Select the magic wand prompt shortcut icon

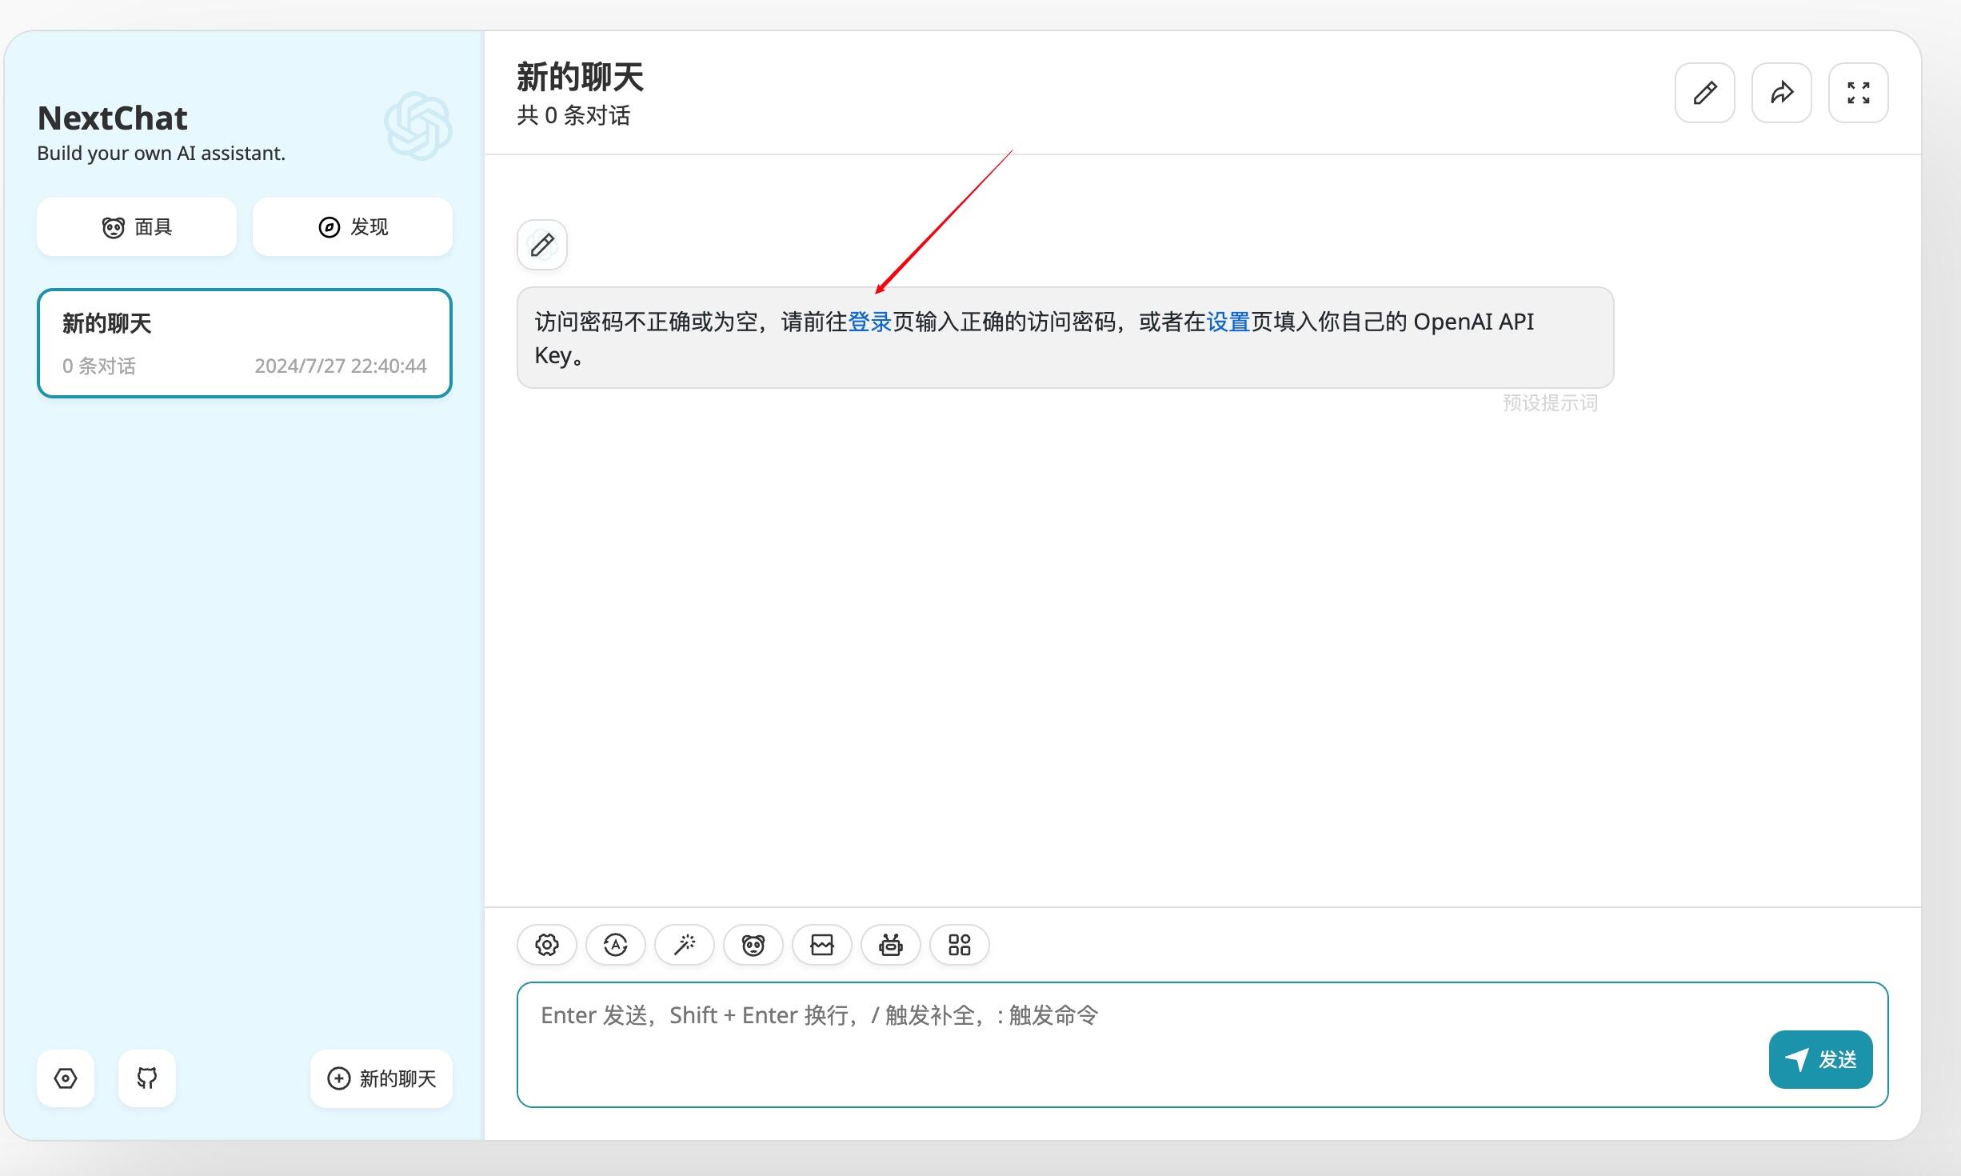(684, 945)
